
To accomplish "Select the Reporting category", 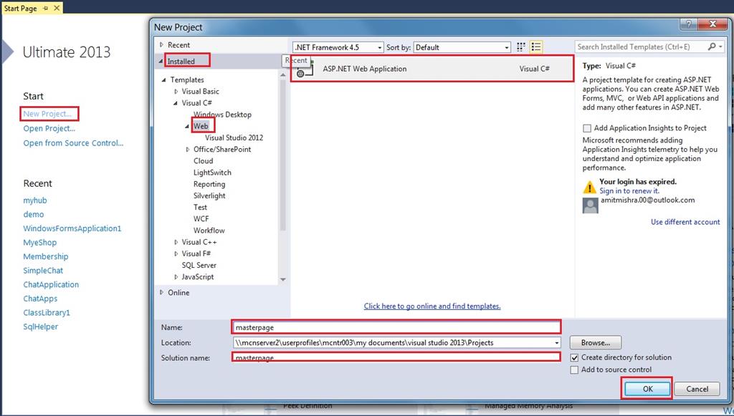I will (209, 184).
